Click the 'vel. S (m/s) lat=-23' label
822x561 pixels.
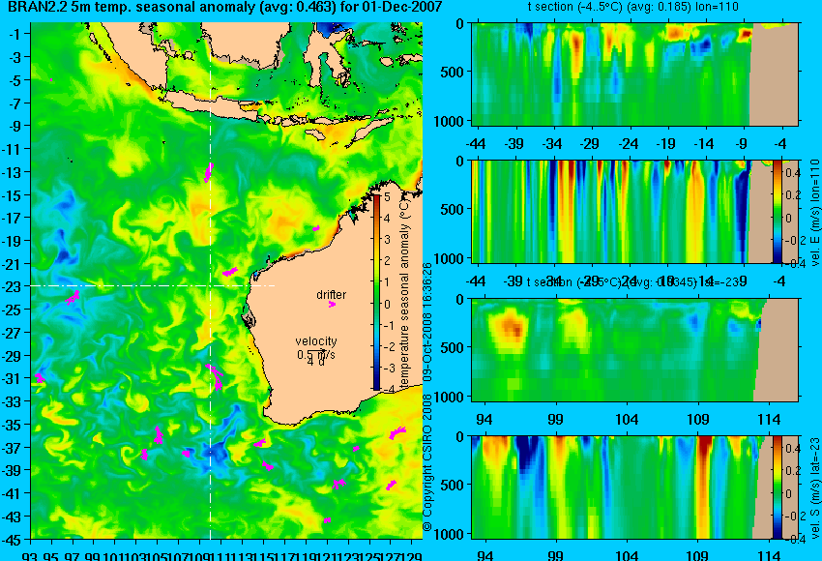point(815,487)
